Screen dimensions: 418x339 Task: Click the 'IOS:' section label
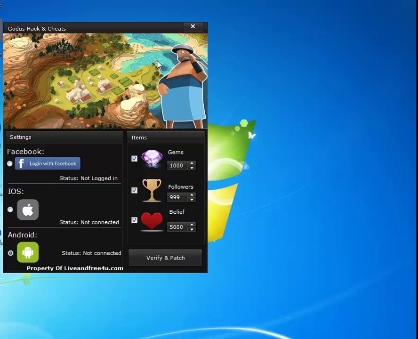tap(16, 191)
